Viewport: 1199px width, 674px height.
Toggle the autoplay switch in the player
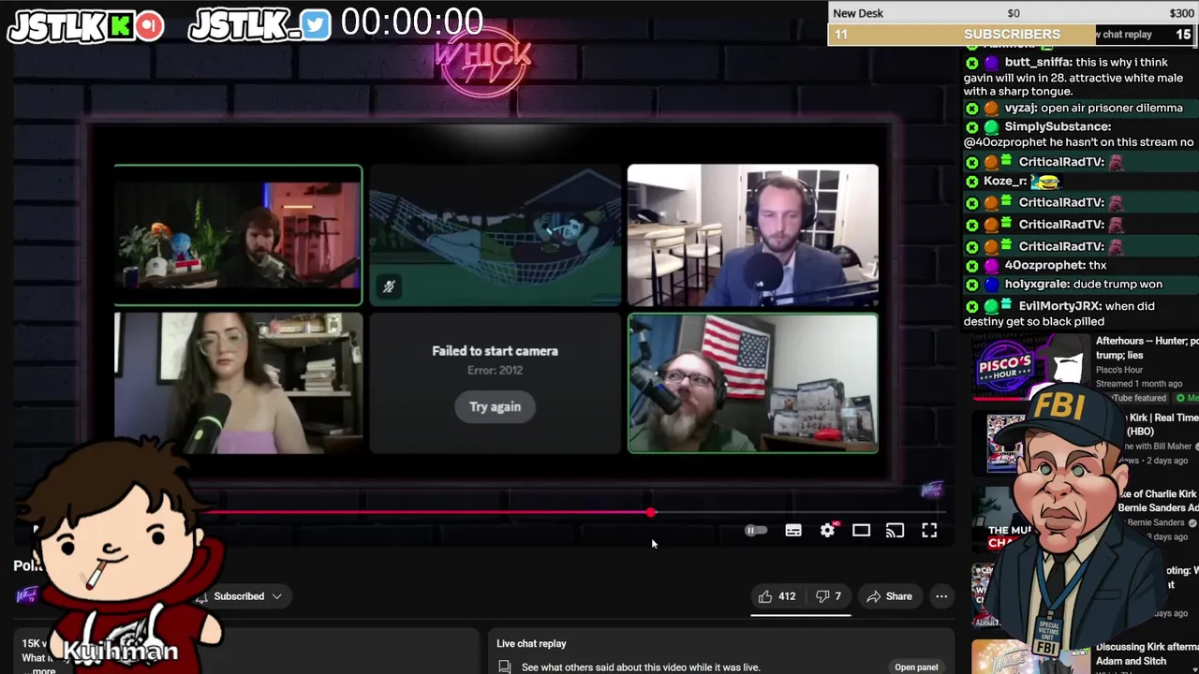pyautogui.click(x=755, y=531)
